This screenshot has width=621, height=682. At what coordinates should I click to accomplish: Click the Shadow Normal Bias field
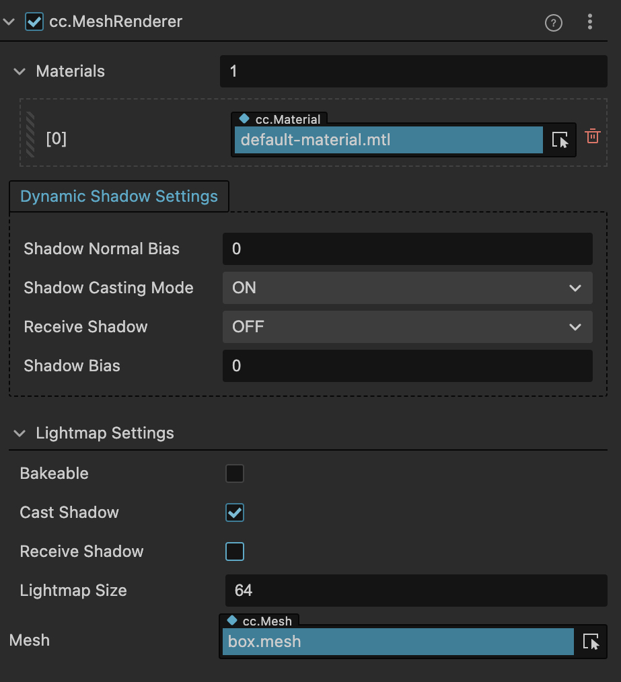pyautogui.click(x=407, y=249)
